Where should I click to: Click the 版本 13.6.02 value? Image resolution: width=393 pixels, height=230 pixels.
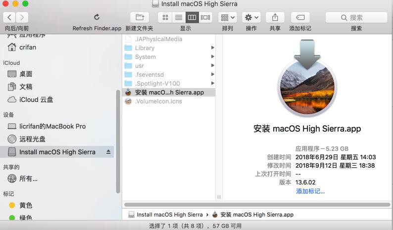click(305, 182)
